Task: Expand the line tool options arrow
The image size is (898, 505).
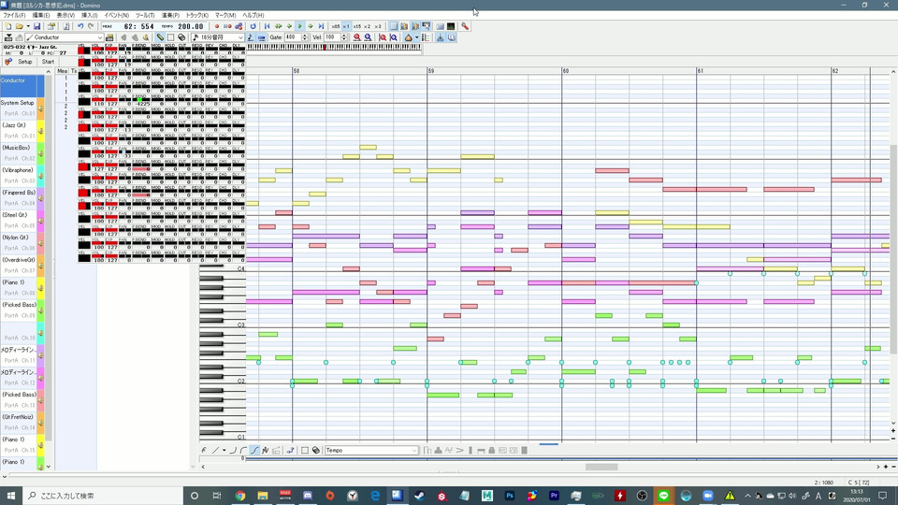Action: click(x=224, y=451)
